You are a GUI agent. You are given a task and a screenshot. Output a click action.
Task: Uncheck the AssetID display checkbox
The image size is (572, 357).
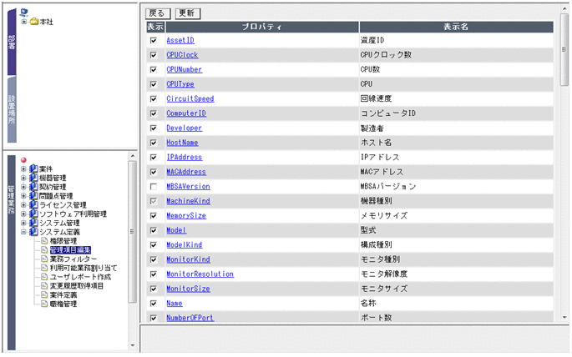coord(154,40)
